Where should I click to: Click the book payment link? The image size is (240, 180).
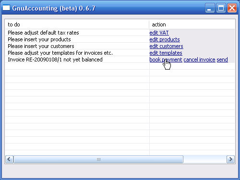[x=166, y=60]
